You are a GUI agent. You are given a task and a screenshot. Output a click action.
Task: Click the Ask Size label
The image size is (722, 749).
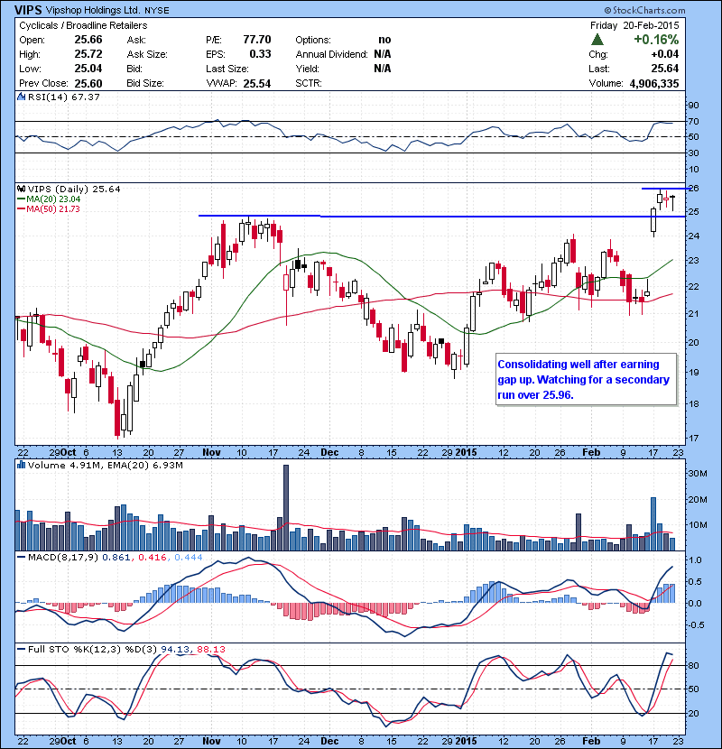pos(147,54)
